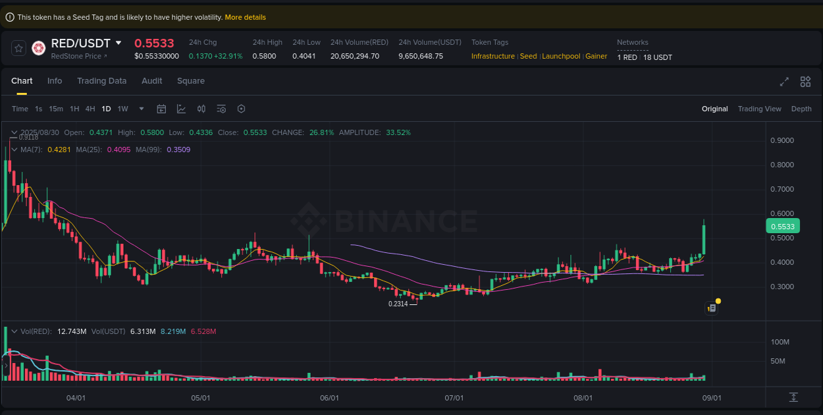
Task: Switch to the Trading Data tab
Action: point(102,81)
